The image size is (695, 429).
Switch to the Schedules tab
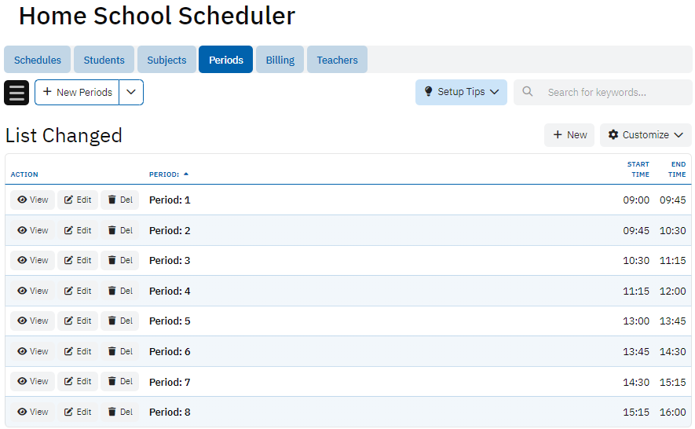point(38,60)
